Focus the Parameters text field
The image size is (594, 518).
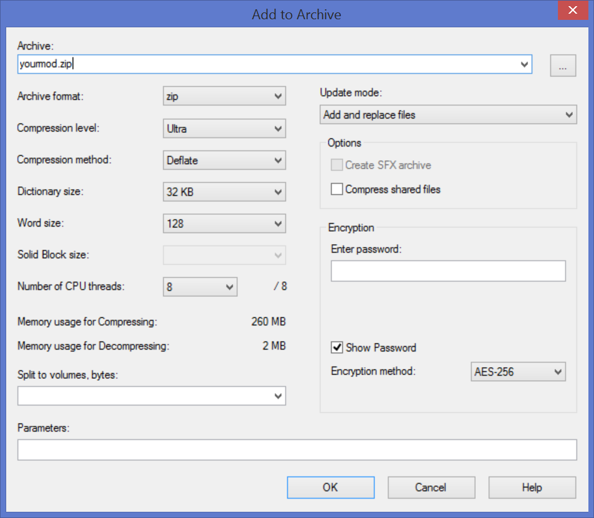297,450
